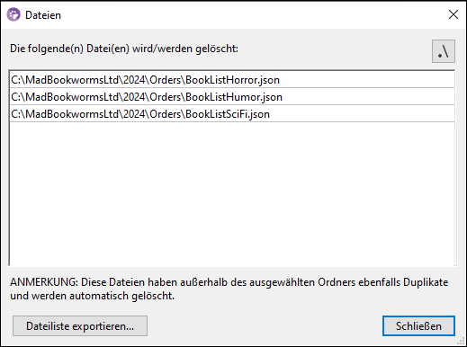Click the Dateien title bar text
This screenshot has height=347, width=467.
43,15
